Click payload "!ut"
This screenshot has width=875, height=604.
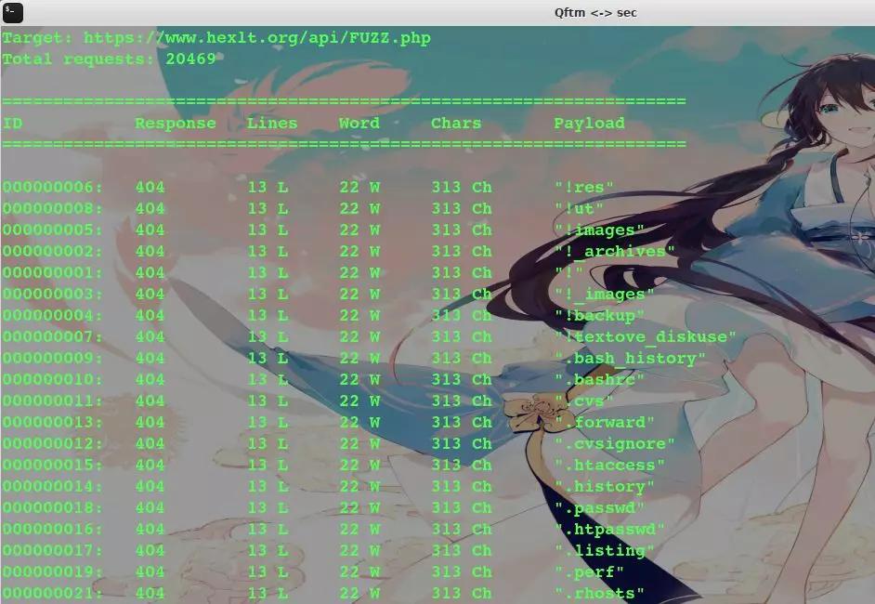579,208
